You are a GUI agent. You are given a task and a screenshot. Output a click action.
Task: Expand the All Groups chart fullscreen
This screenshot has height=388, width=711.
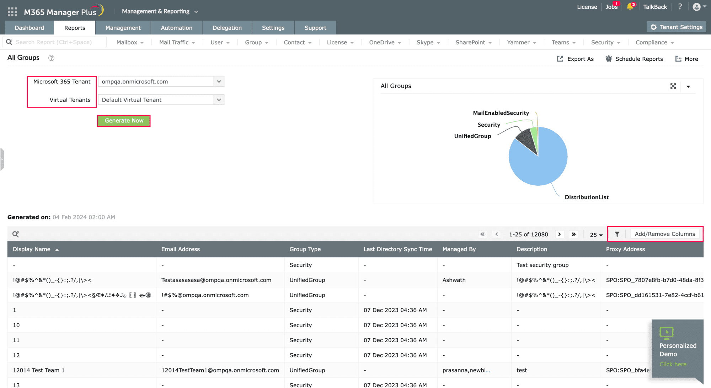673,86
